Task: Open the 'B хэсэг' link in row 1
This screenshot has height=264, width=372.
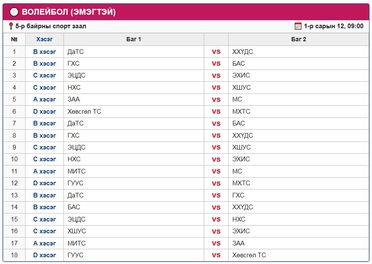Action: [45, 52]
